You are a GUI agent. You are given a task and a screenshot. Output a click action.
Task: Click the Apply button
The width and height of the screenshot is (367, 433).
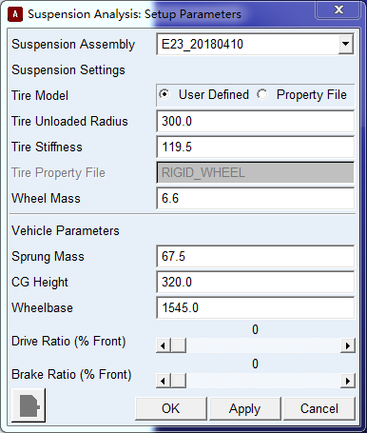tap(245, 408)
